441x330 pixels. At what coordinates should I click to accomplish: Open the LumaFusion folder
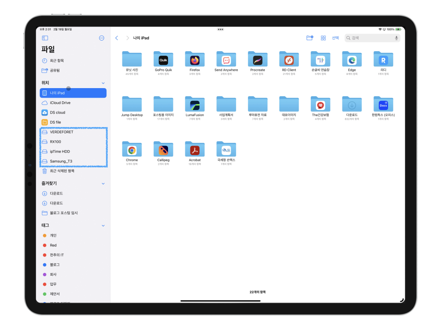194,108
